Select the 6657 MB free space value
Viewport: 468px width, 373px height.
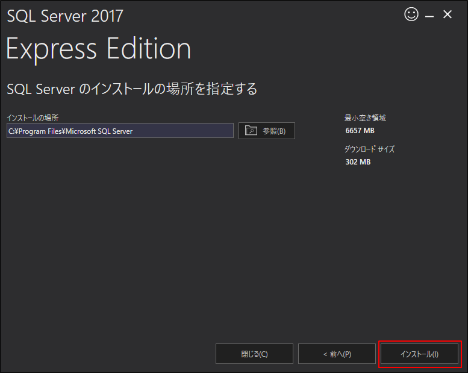pyautogui.click(x=360, y=131)
